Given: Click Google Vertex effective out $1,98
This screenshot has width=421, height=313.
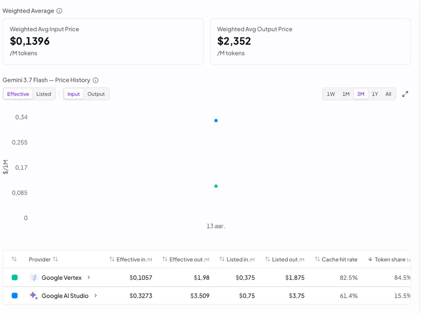Looking at the screenshot, I should (x=202, y=277).
